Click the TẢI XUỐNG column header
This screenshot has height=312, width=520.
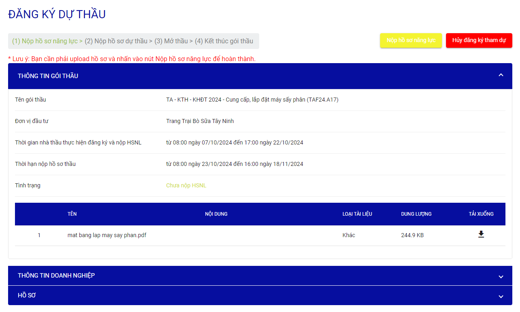[481, 214]
